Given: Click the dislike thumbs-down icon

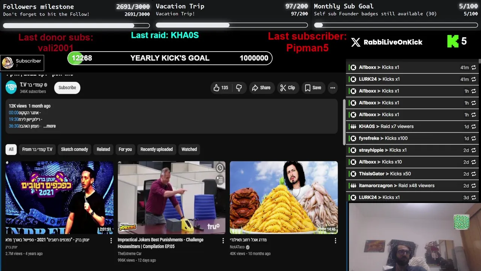Looking at the screenshot, I should click(x=239, y=88).
